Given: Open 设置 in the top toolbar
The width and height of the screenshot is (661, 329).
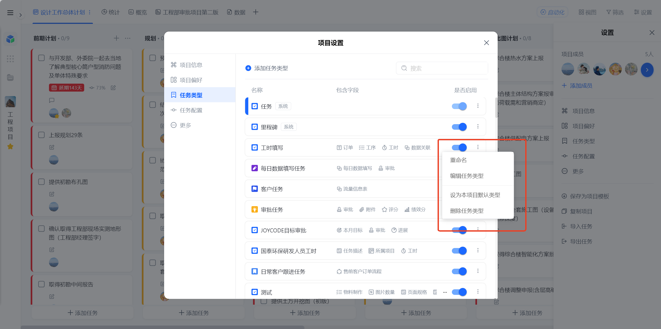Looking at the screenshot, I should point(643,12).
